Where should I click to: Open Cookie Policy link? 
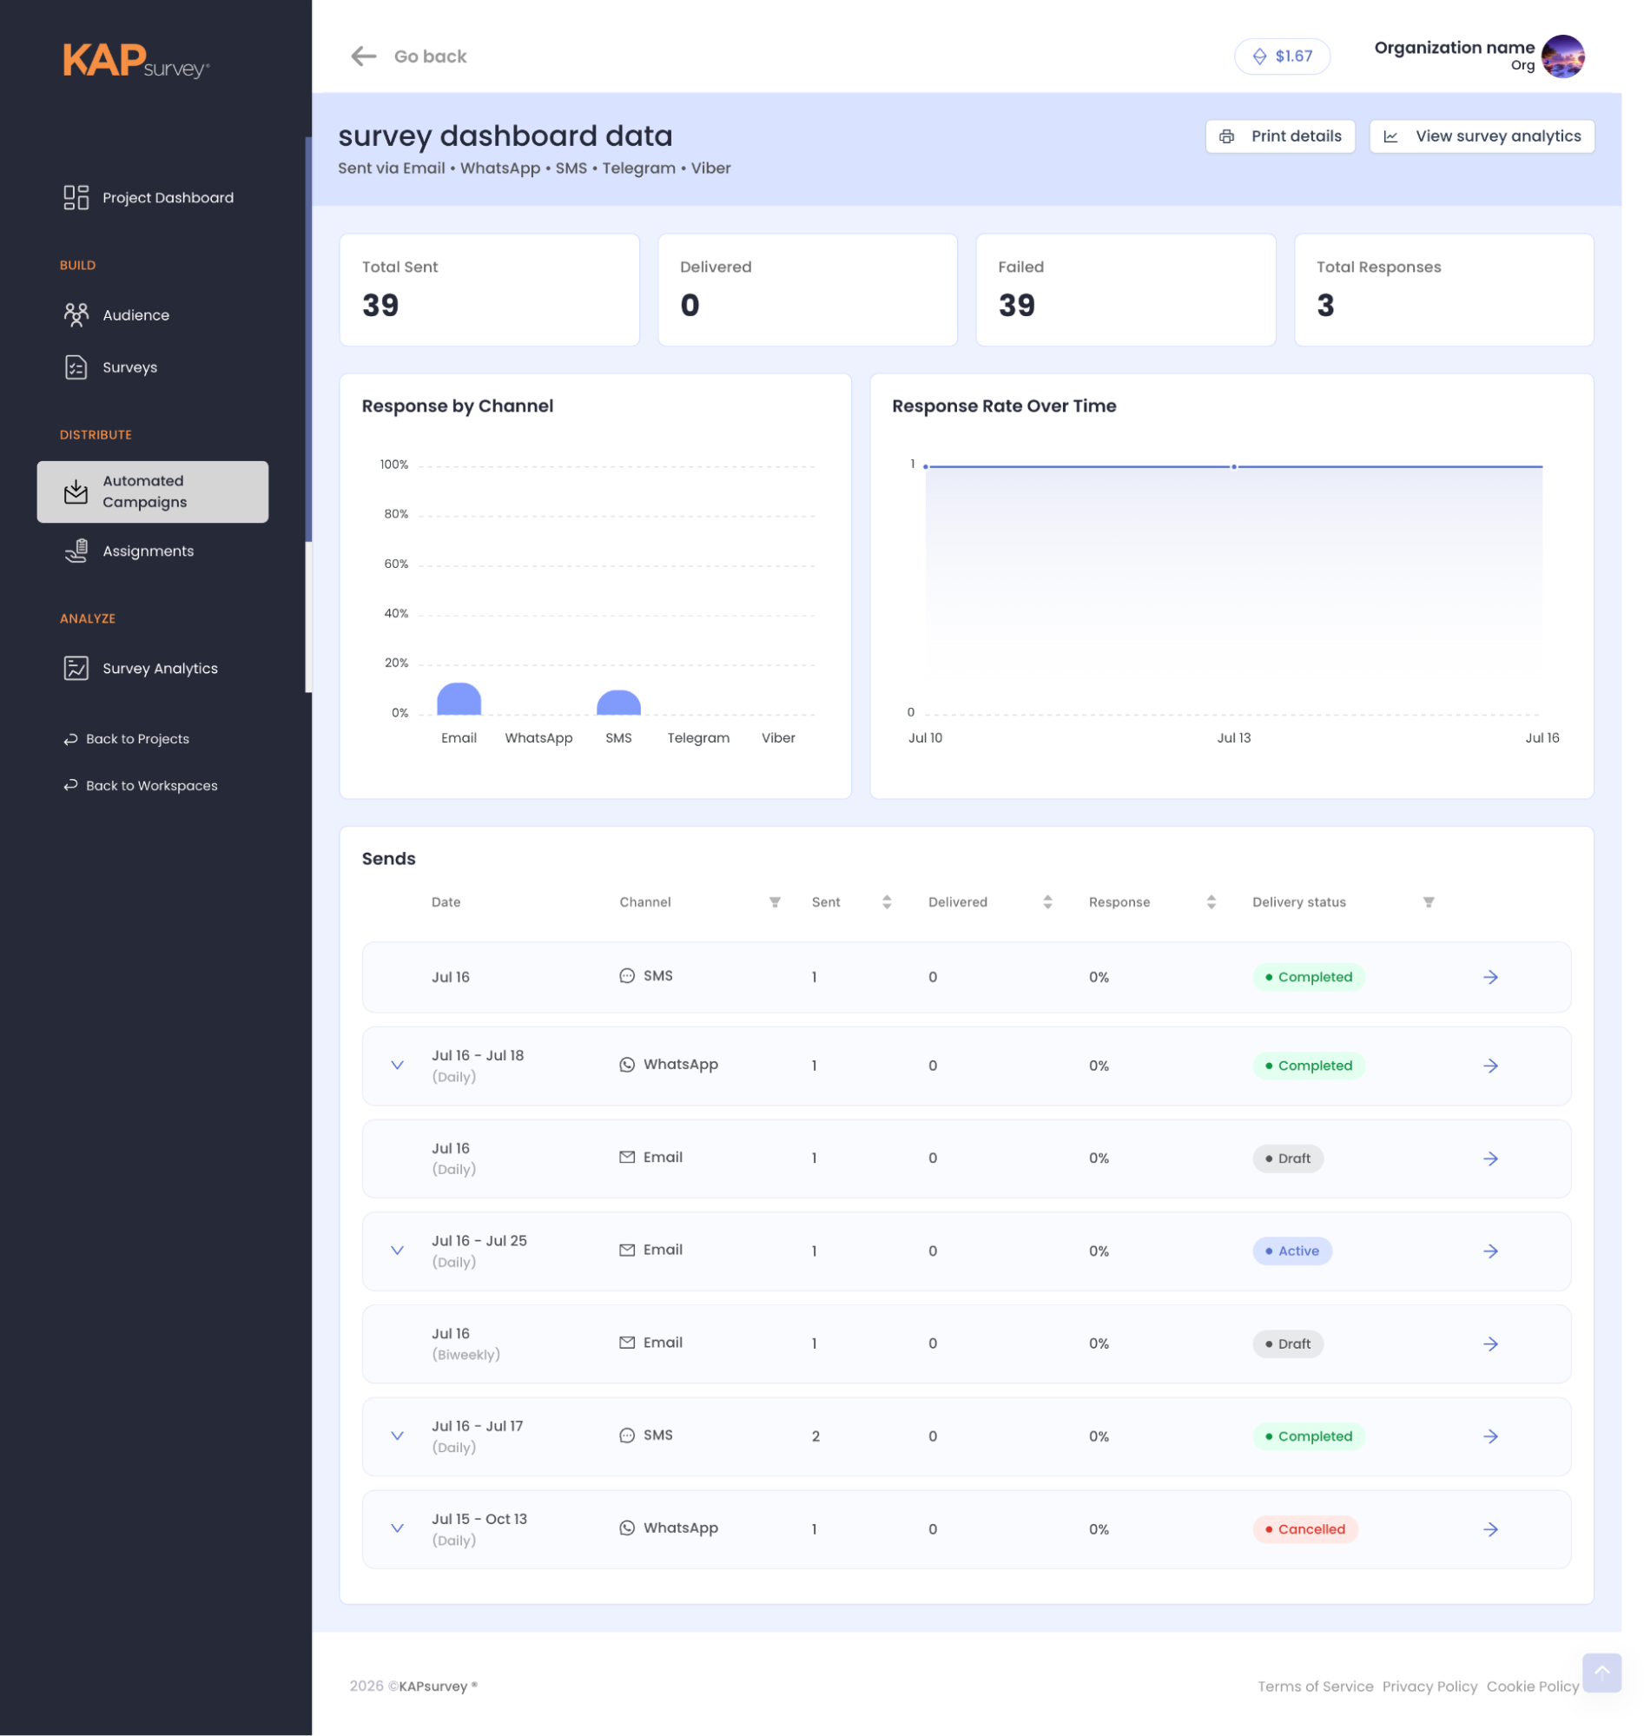tap(1533, 1686)
